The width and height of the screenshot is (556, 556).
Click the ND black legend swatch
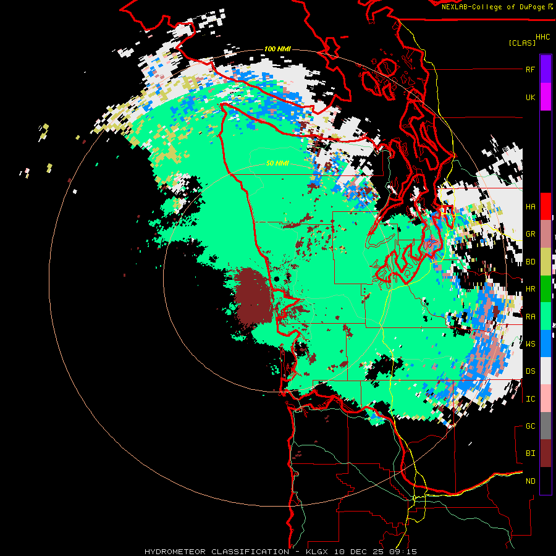pos(545,481)
